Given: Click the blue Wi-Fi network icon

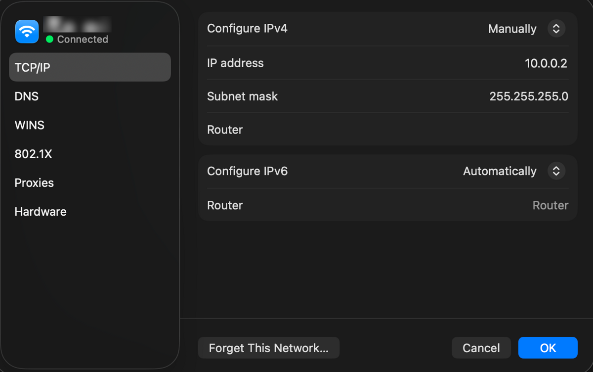Looking at the screenshot, I should point(27,32).
